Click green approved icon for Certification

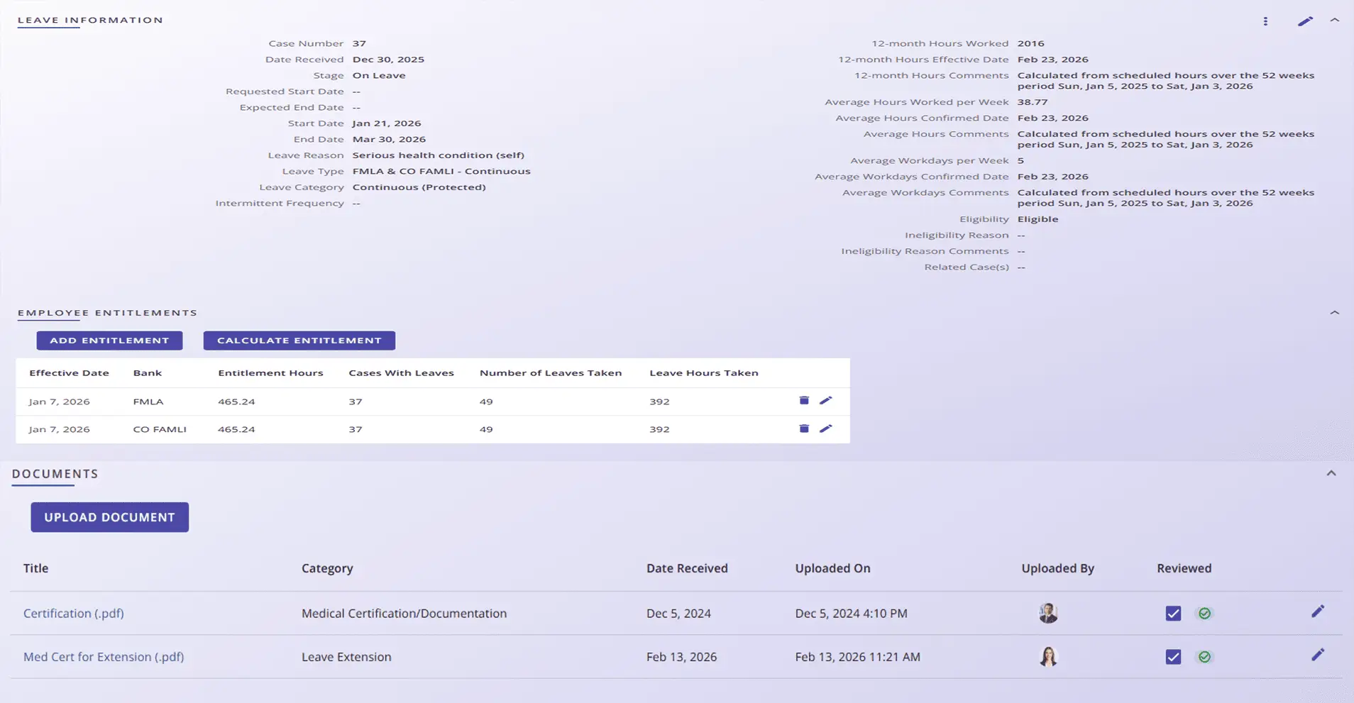pyautogui.click(x=1204, y=614)
